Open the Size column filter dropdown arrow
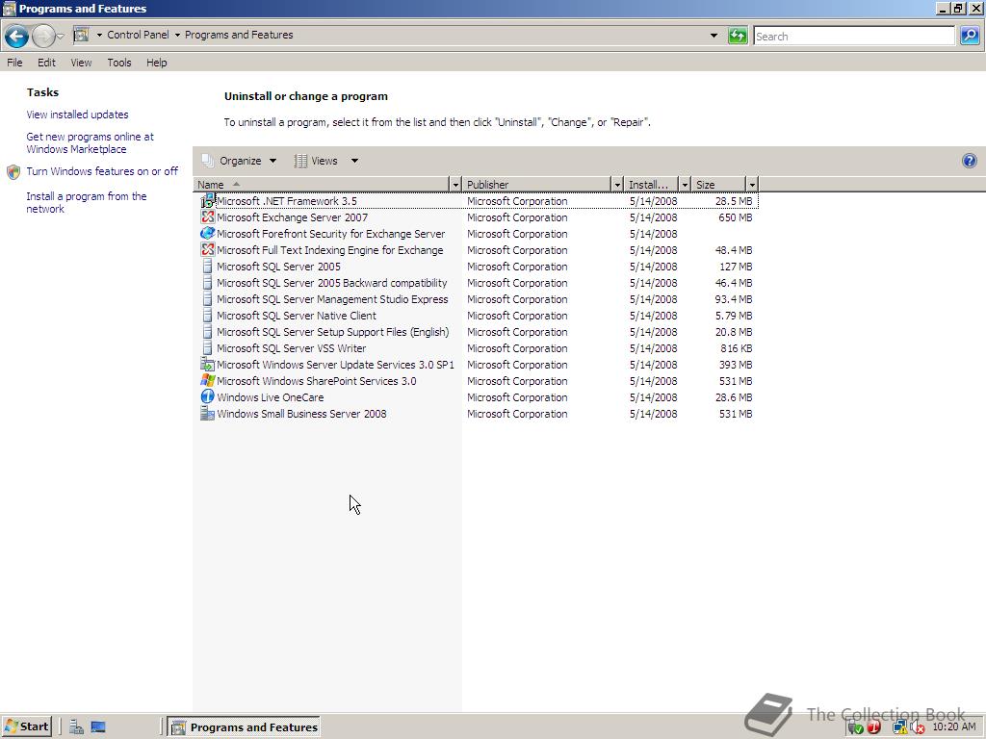This screenshot has width=986, height=739. tap(752, 185)
